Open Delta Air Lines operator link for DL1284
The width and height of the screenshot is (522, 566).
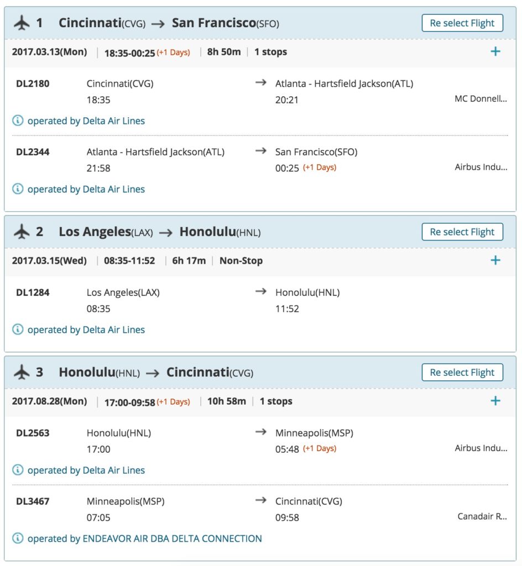86,329
